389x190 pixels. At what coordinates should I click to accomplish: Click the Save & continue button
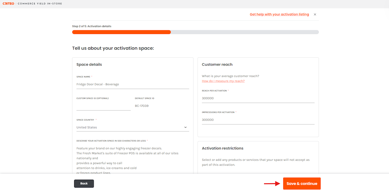click(301, 184)
